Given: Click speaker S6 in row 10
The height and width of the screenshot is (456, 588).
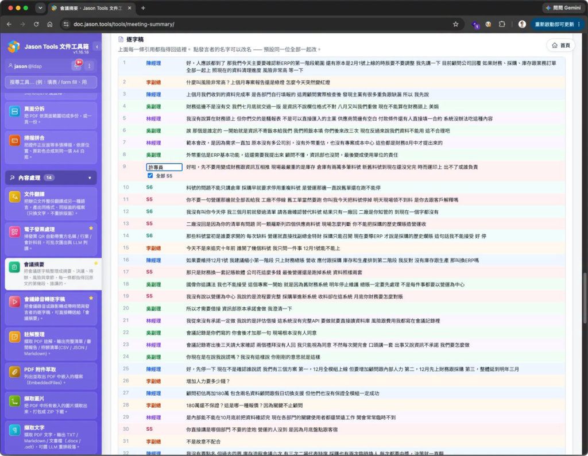Looking at the screenshot, I should point(149,187).
